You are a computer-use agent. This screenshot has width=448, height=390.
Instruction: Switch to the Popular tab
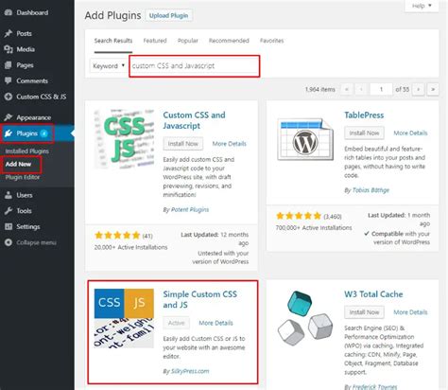[188, 41]
